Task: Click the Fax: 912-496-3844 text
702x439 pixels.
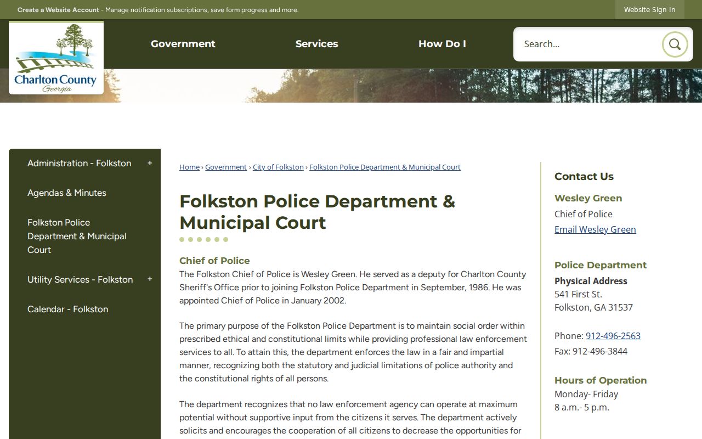Action: (591, 351)
